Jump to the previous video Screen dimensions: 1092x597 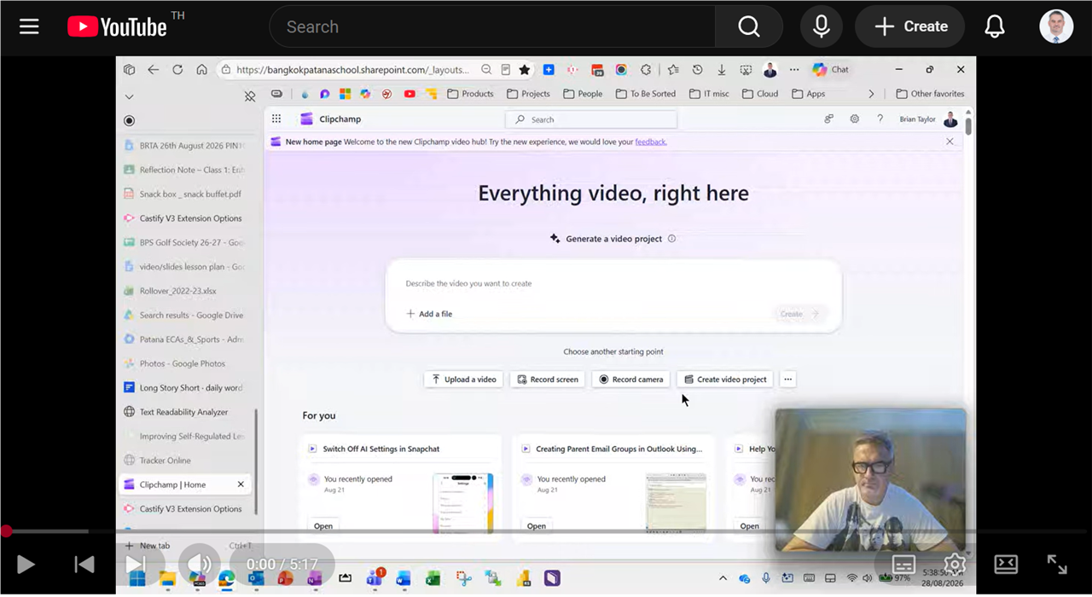click(84, 564)
